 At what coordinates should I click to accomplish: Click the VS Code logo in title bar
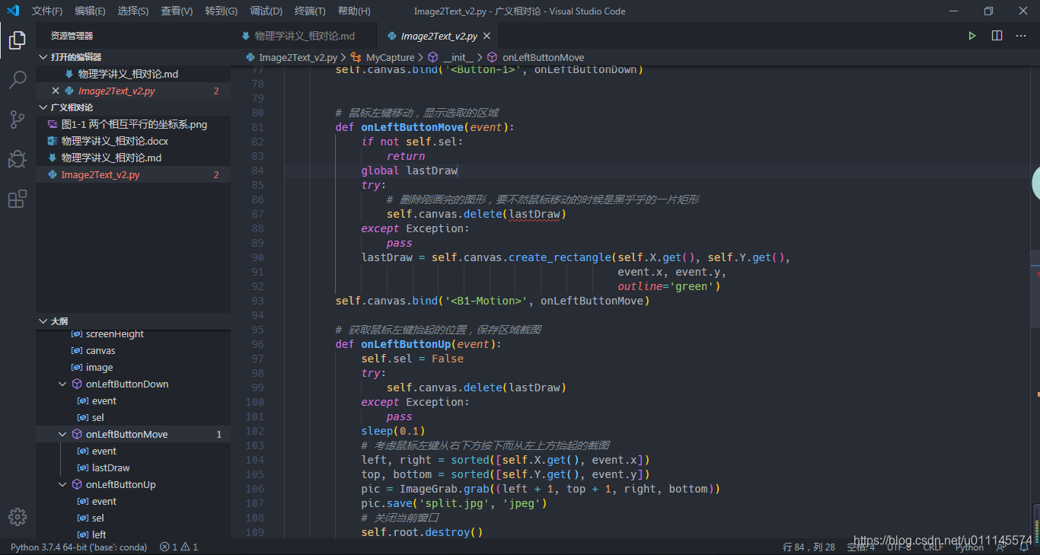[x=12, y=11]
